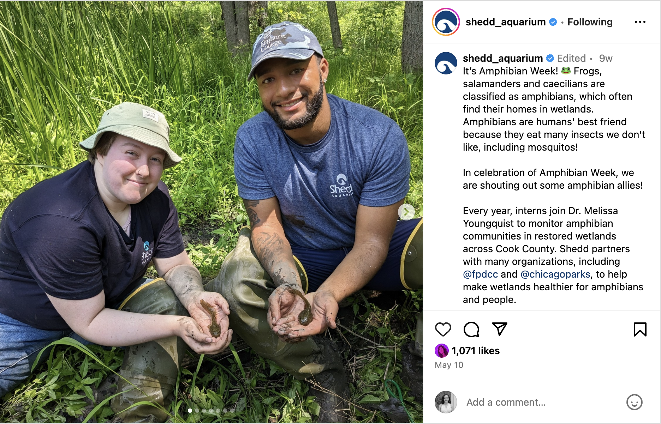Screen dimensions: 661x424
Task: Share the post with the paper plane icon
Action: click(x=500, y=329)
